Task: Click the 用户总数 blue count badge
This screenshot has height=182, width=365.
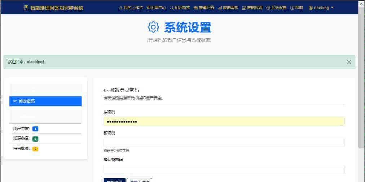Action: (x=35, y=129)
